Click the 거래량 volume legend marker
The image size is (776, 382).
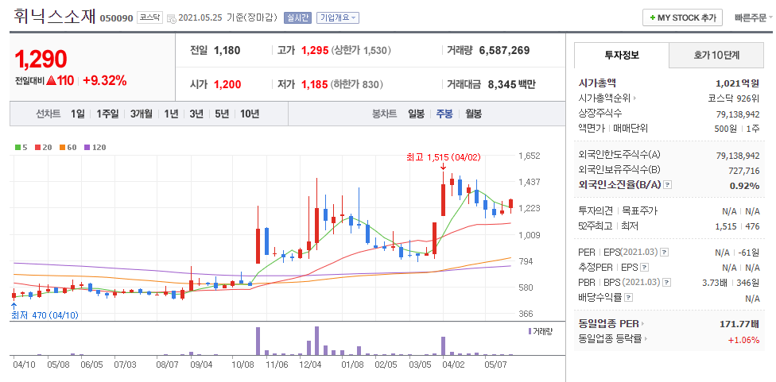pos(530,331)
